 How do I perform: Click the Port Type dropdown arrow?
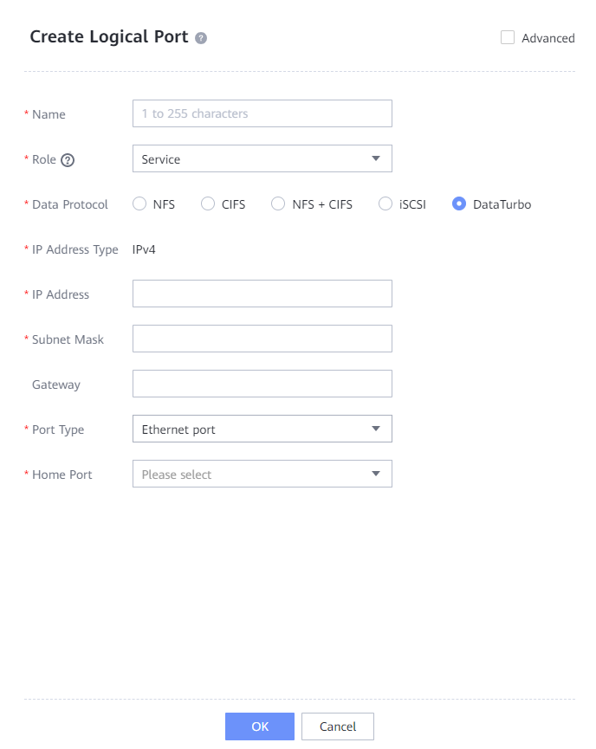coord(376,429)
